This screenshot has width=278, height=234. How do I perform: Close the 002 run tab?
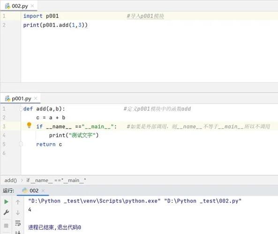coord(43,190)
